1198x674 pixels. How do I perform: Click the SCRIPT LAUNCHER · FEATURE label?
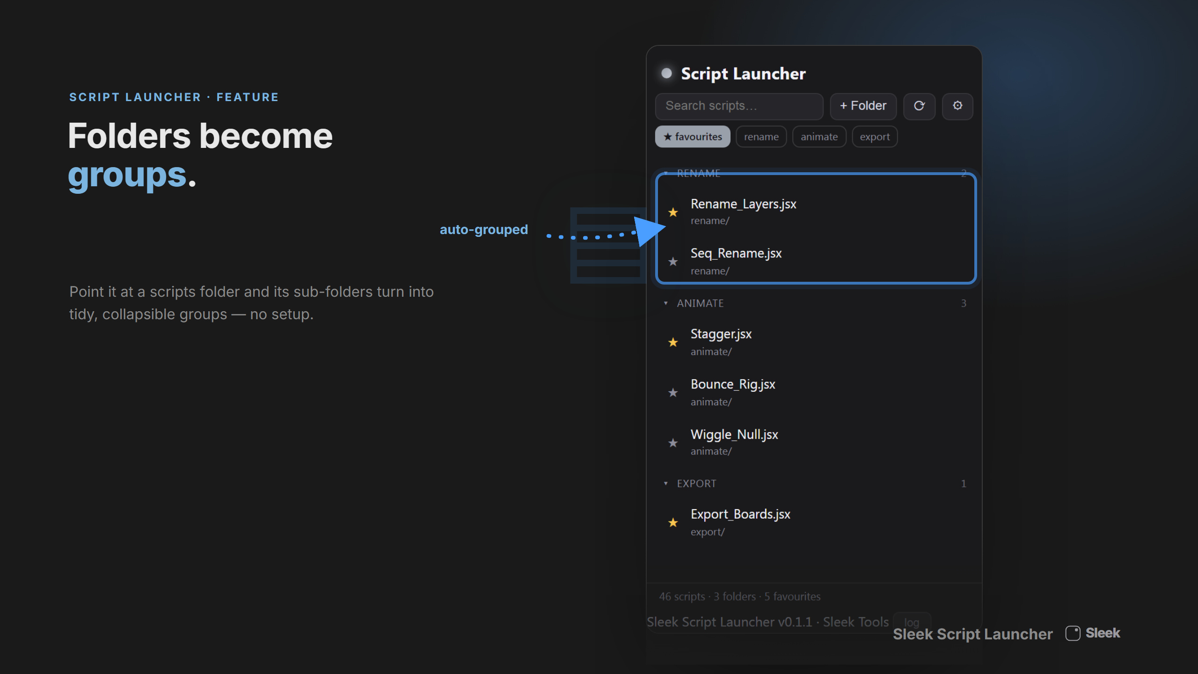pos(174,97)
